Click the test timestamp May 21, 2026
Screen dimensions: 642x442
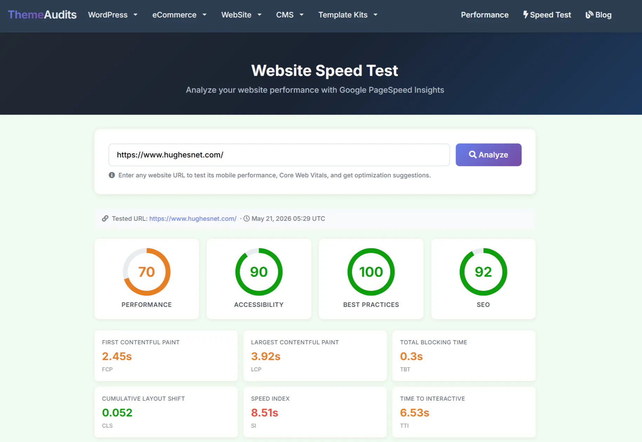click(288, 218)
